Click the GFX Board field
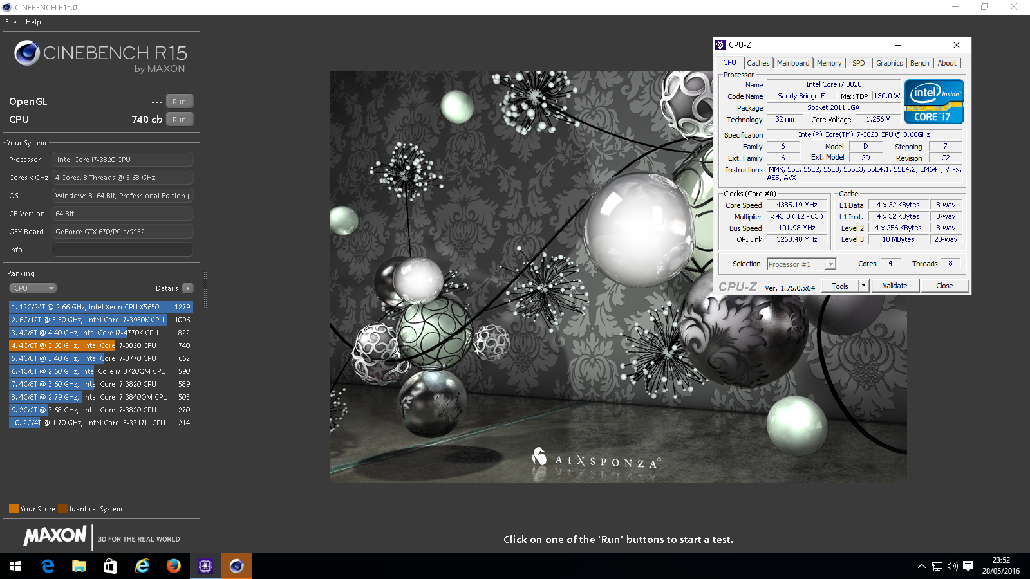This screenshot has width=1030, height=579. pyautogui.click(x=122, y=232)
